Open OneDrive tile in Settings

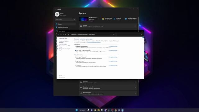[117, 19]
